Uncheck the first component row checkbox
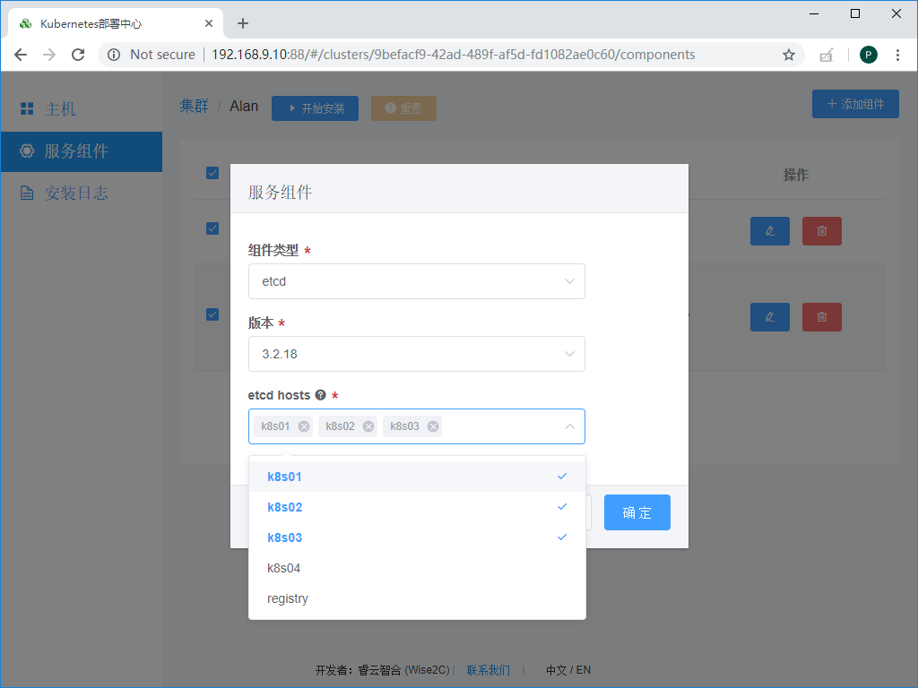Screen dimensions: 918x688 (x=212, y=228)
